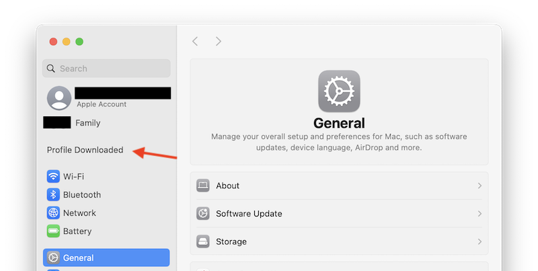The width and height of the screenshot is (538, 271).
Task: Click the Bluetooth icon in sidebar
Action: click(54, 195)
